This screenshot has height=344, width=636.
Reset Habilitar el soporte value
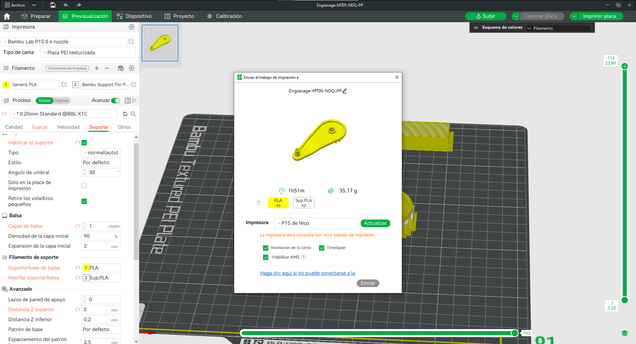[x=78, y=143]
